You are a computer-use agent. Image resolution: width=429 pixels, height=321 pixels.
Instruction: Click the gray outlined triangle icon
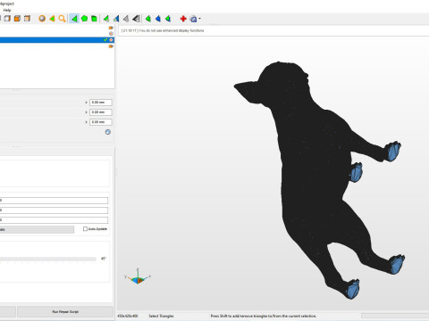pyautogui.click(x=126, y=19)
